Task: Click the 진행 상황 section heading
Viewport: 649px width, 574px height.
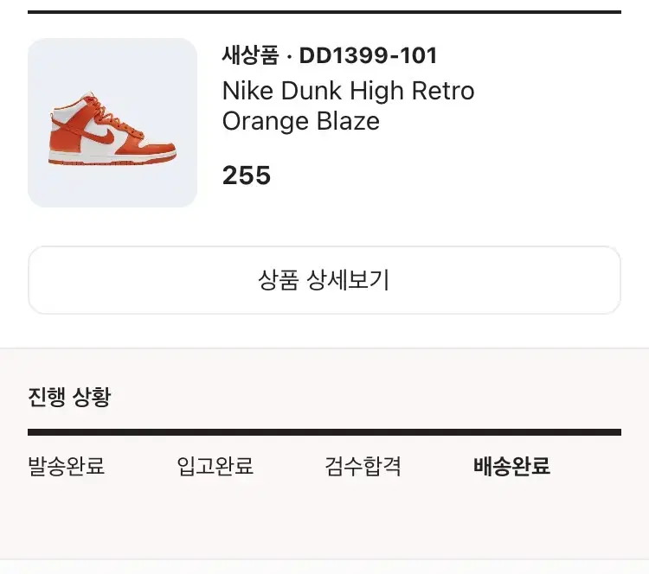Action: click(69, 397)
